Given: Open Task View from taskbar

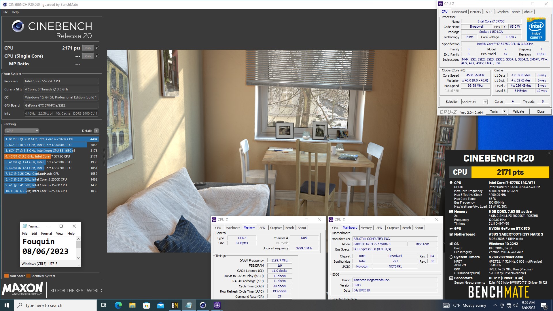Looking at the screenshot, I should click(104, 305).
